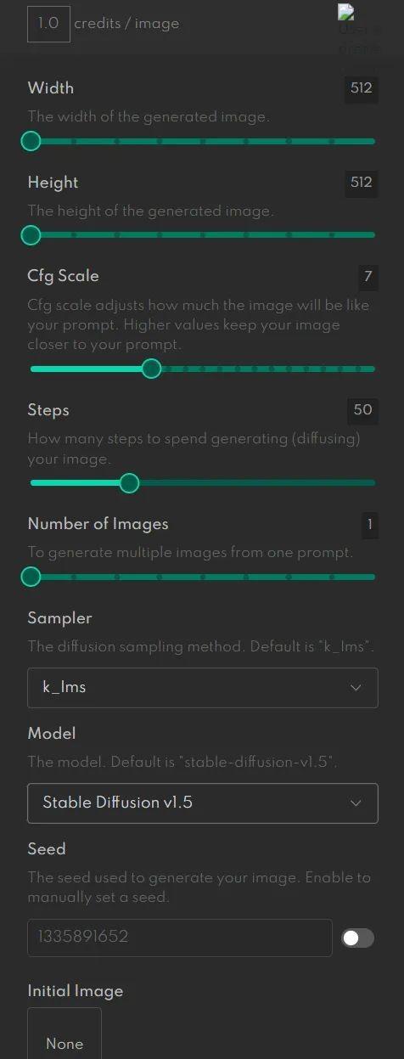This screenshot has width=404, height=1059.
Task: Click the Steps value 50 field
Action: point(362,409)
